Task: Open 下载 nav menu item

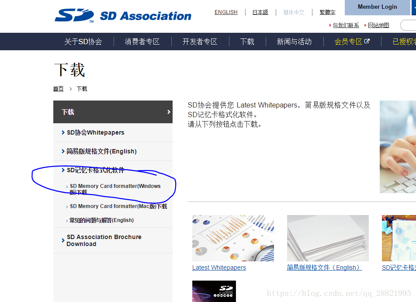Action: coord(247,42)
